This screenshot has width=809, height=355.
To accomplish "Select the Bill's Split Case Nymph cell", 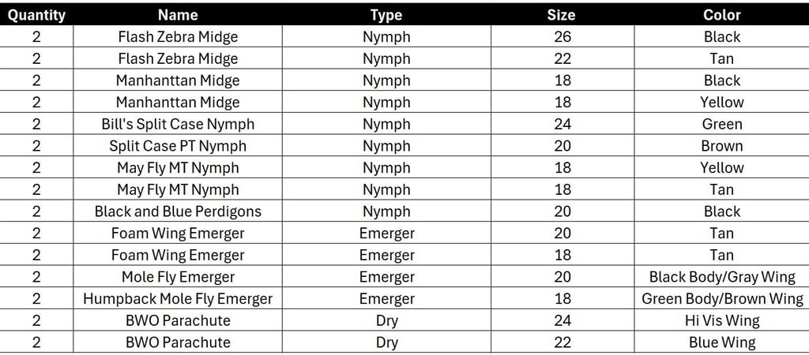I will point(178,124).
